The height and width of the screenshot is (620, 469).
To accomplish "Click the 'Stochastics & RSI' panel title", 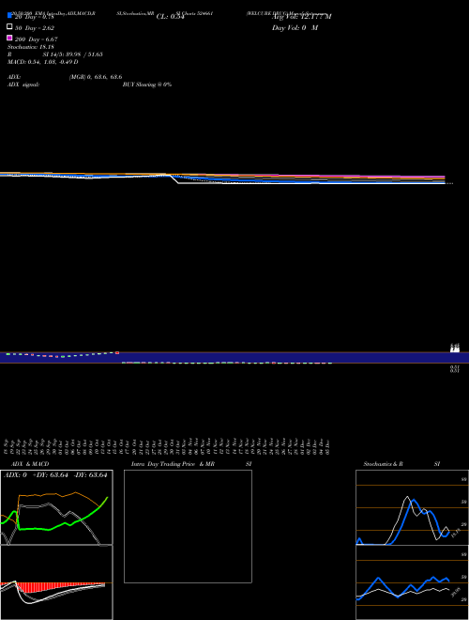I will (x=401, y=464).
